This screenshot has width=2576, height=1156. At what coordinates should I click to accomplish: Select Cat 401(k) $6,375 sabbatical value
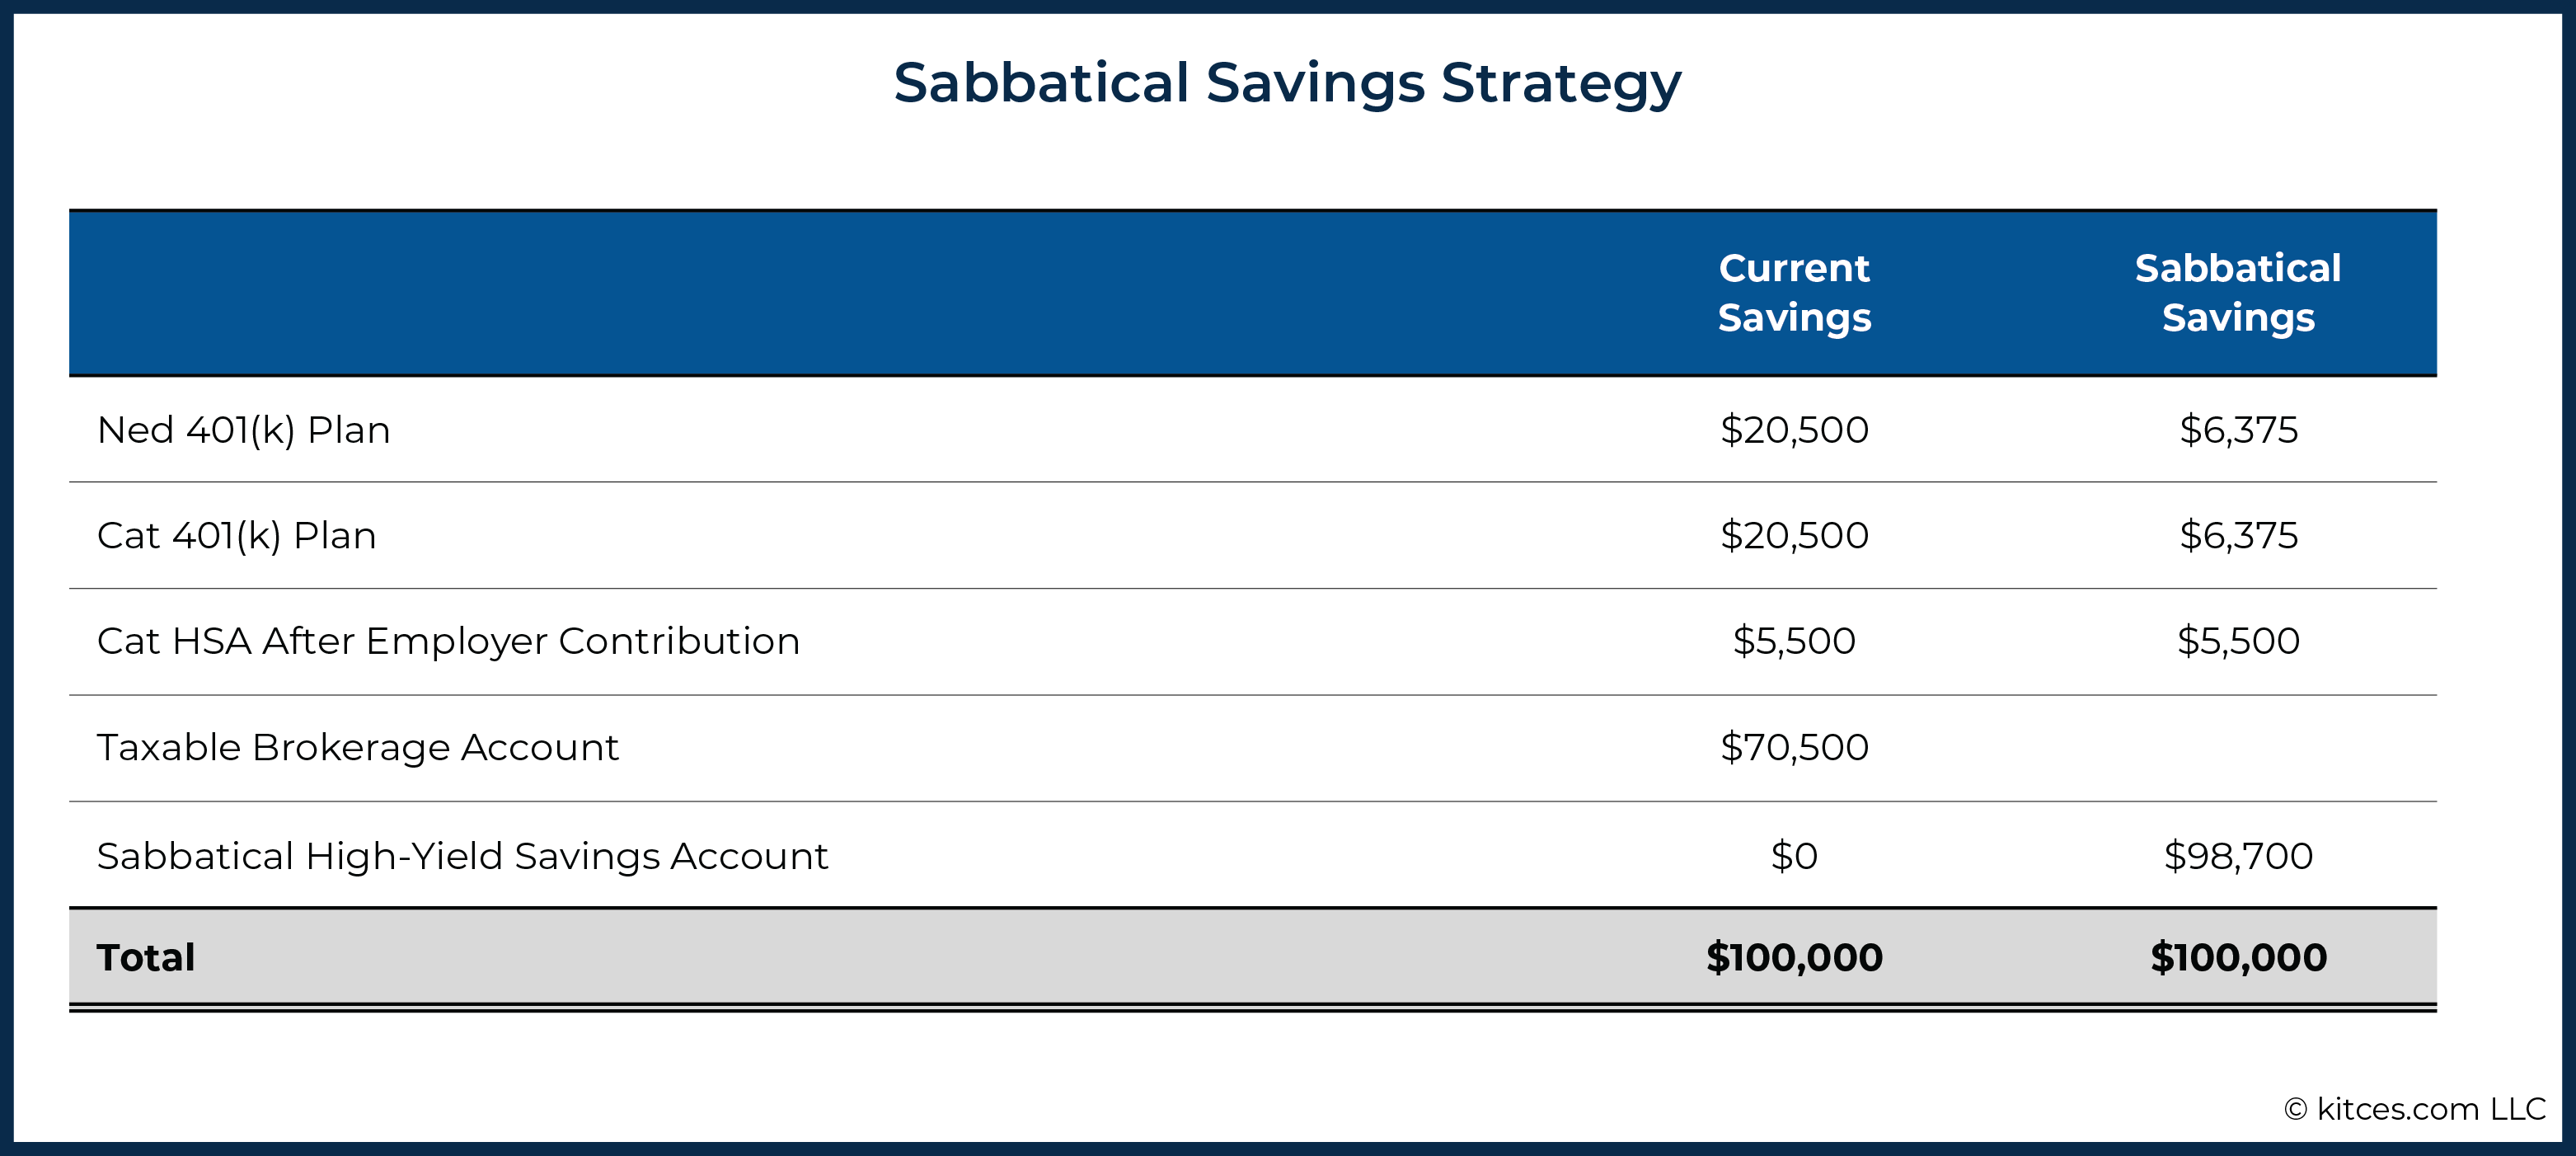coord(2238,536)
